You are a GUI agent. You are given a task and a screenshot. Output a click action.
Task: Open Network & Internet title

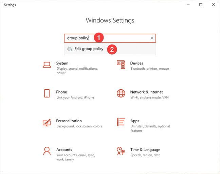click(146, 92)
